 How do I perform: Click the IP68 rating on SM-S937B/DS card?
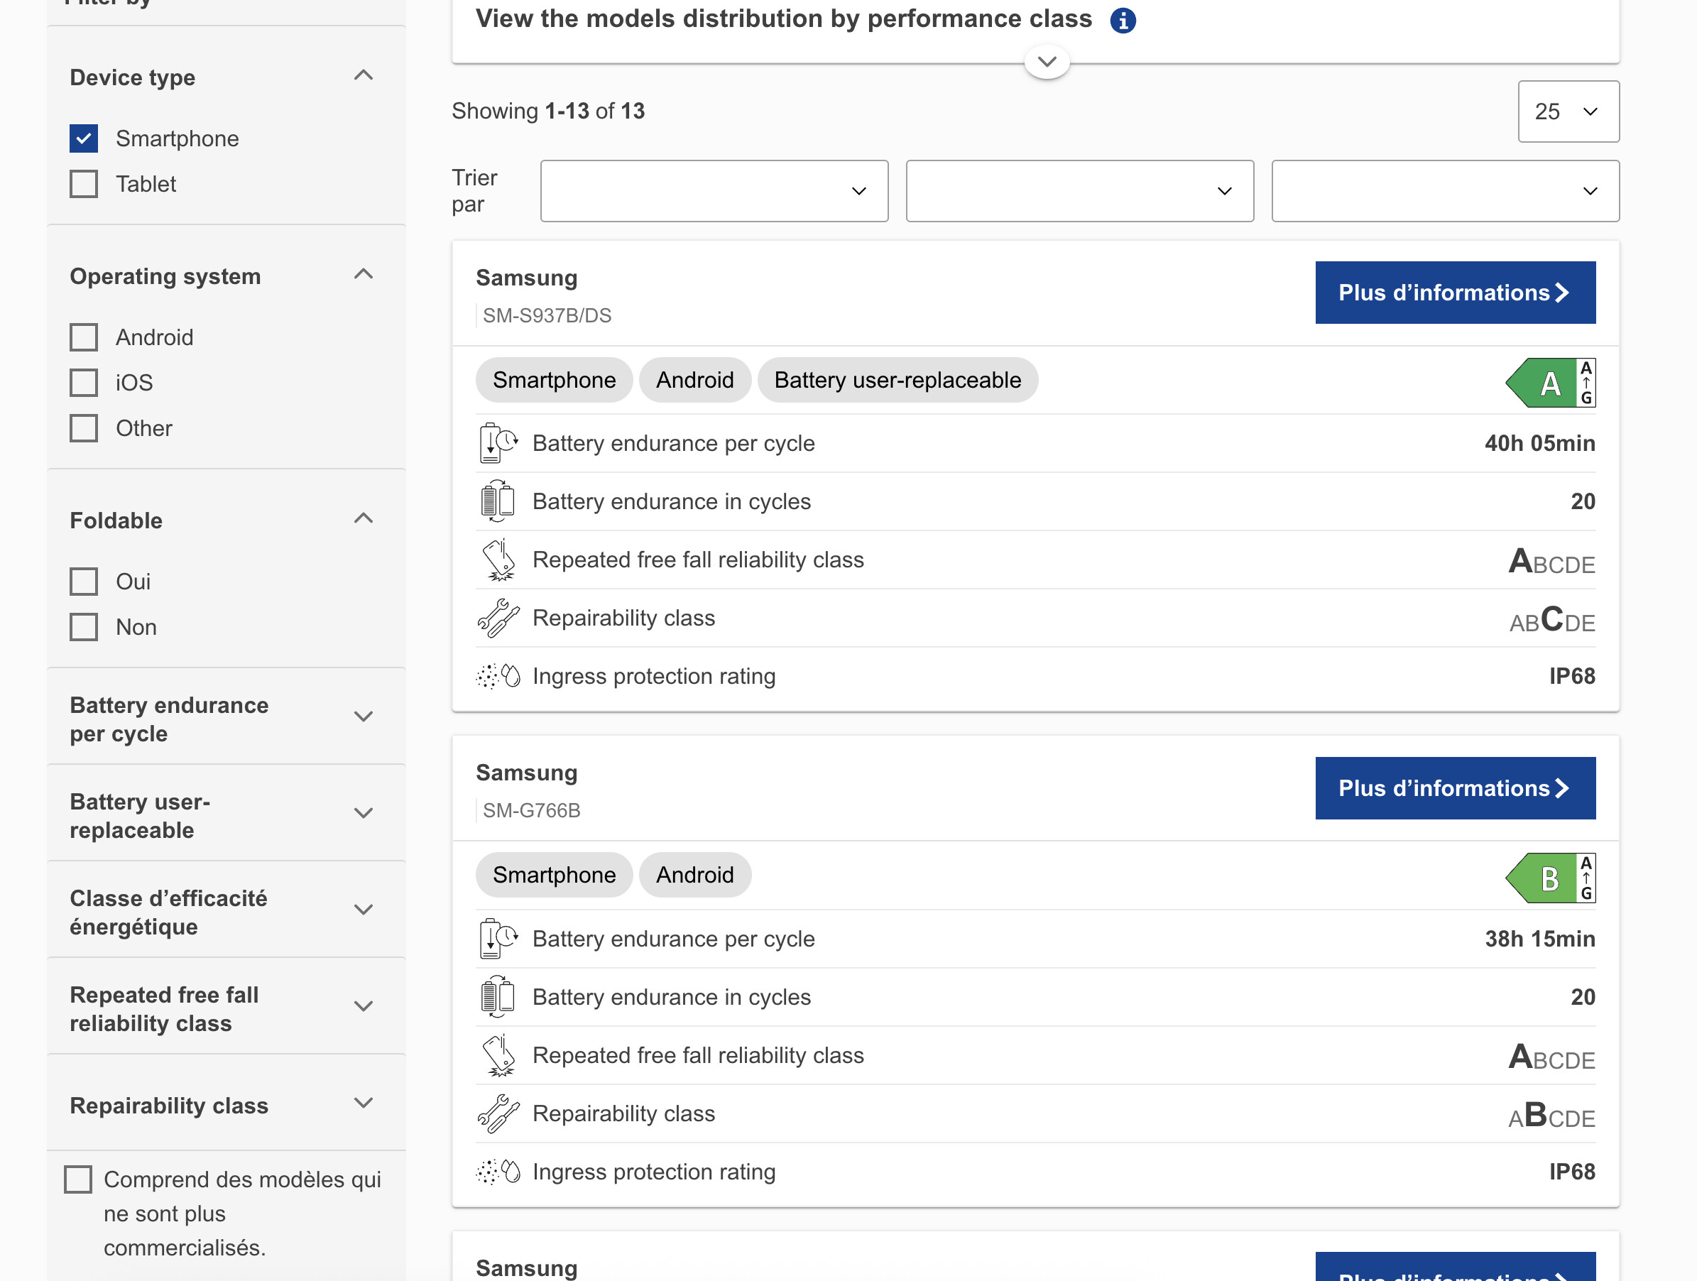[1572, 677]
